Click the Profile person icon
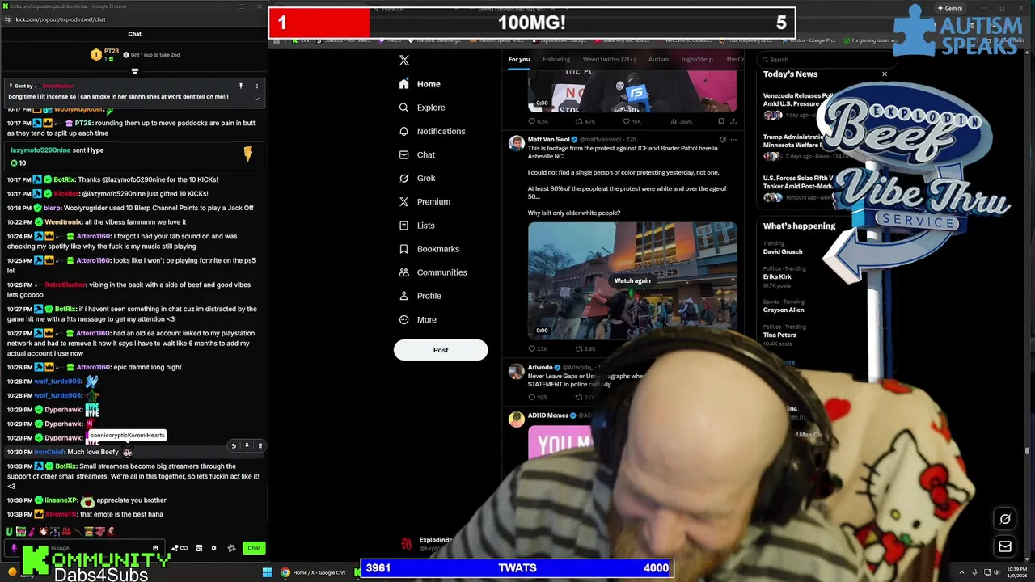The width and height of the screenshot is (1035, 582). [403, 296]
